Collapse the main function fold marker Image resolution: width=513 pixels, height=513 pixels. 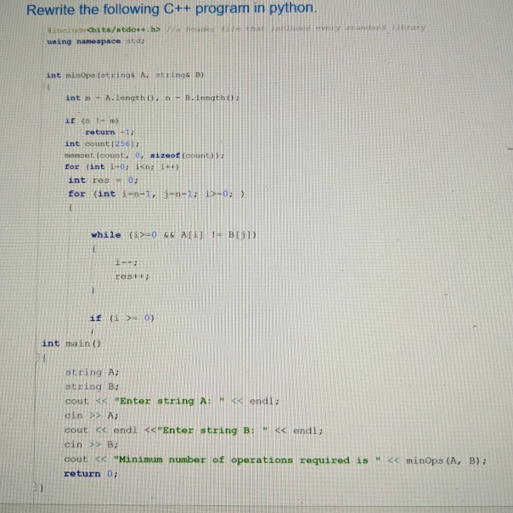click(x=37, y=358)
